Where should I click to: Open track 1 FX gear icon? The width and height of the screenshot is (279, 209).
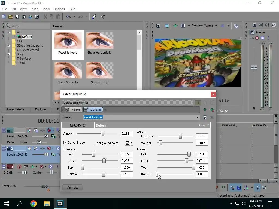(x=49, y=130)
